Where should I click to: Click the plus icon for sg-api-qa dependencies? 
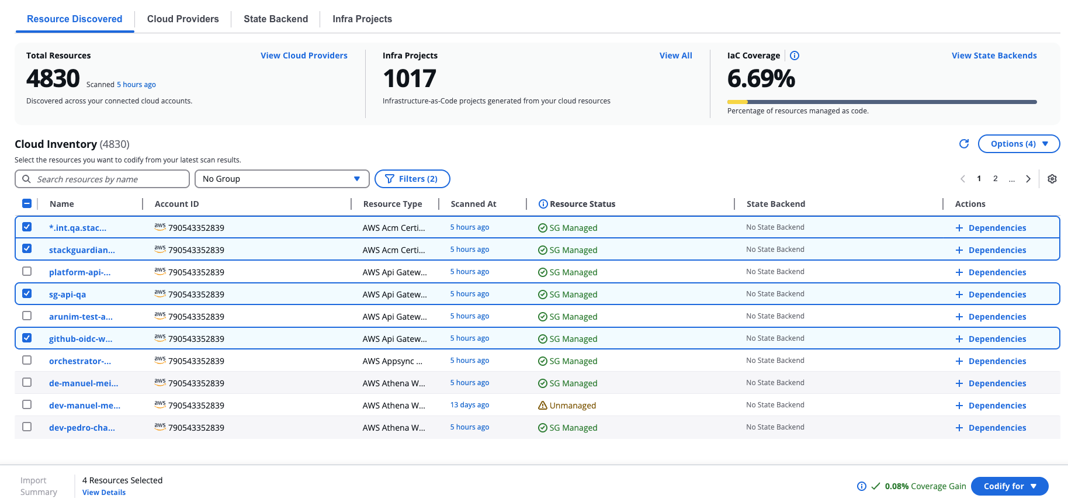point(959,295)
